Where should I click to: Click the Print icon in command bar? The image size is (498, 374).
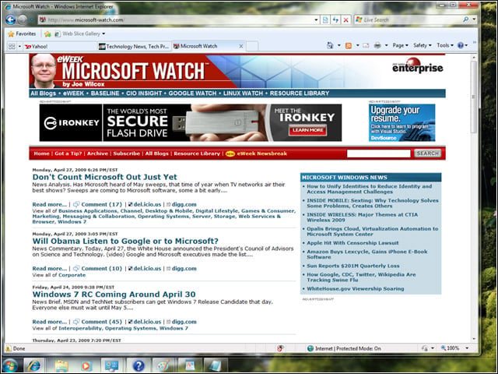[x=377, y=45]
